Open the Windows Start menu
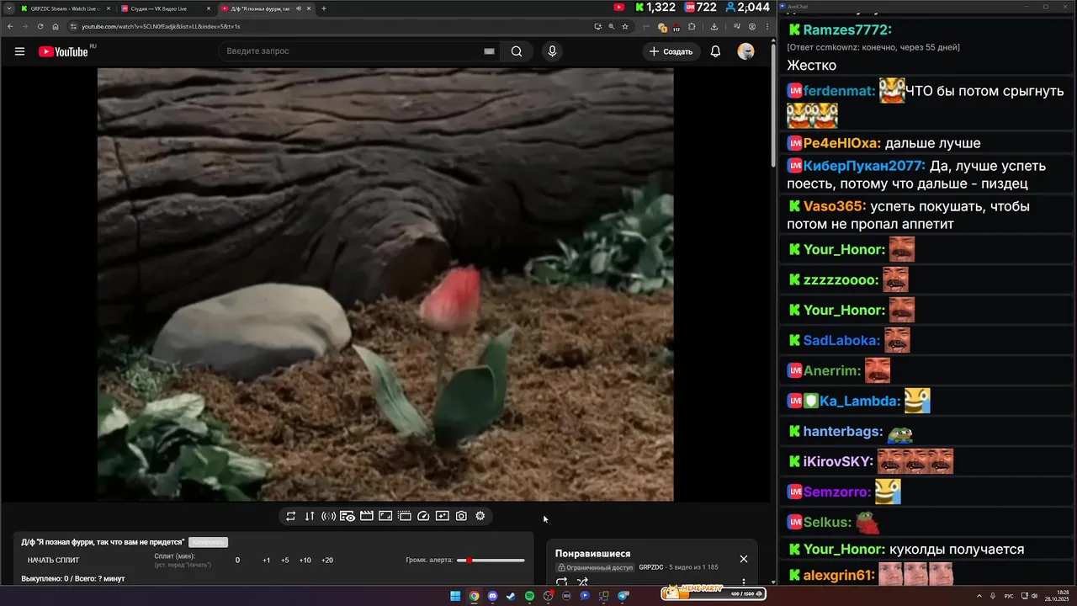The height and width of the screenshot is (606, 1077). pos(455,596)
